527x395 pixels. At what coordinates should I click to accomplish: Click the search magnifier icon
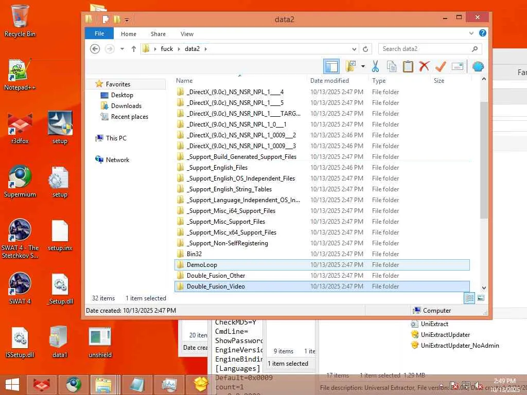[475, 49]
